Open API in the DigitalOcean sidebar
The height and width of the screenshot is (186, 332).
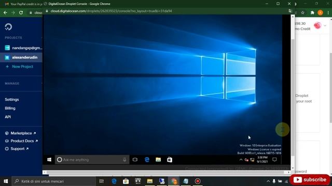coord(8,117)
